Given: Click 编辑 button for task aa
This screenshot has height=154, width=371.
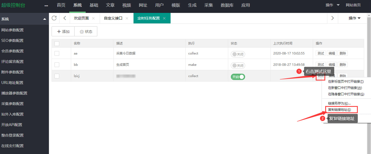Looking at the screenshot, I should (332, 53).
